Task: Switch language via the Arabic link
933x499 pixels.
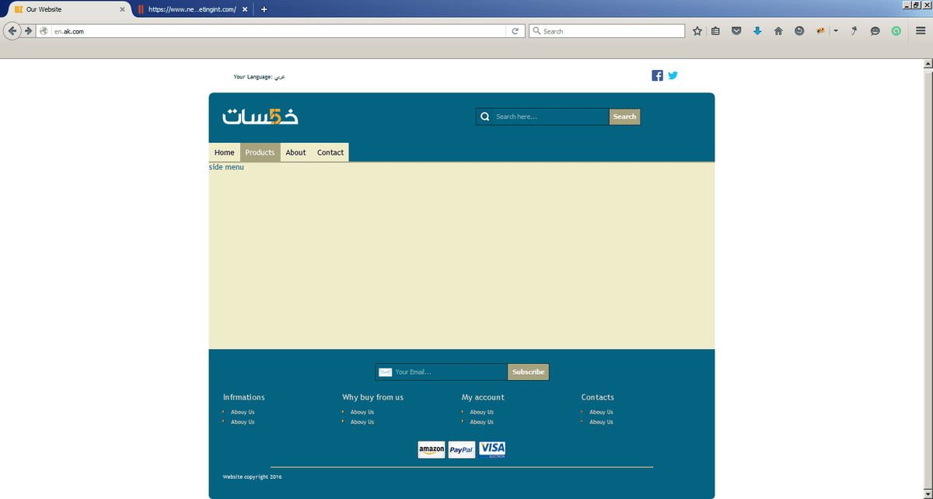Action: coord(280,77)
